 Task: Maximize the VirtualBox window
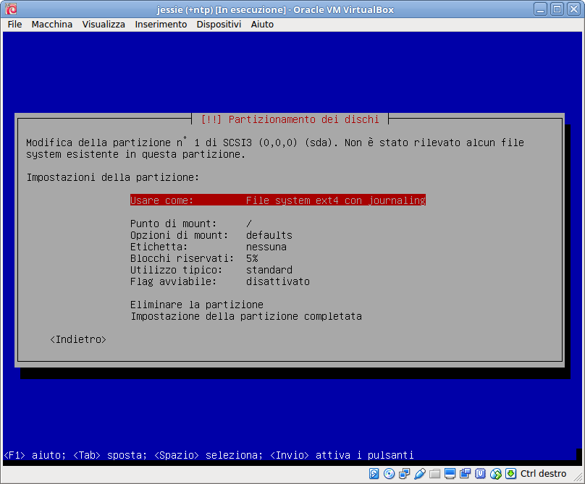point(557,9)
